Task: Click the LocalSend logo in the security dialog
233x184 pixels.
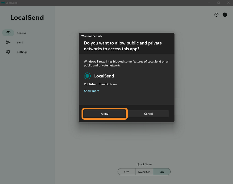Action: [x=87, y=76]
